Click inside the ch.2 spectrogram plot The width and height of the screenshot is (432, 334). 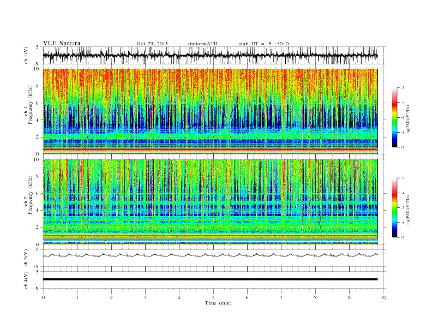(210, 202)
